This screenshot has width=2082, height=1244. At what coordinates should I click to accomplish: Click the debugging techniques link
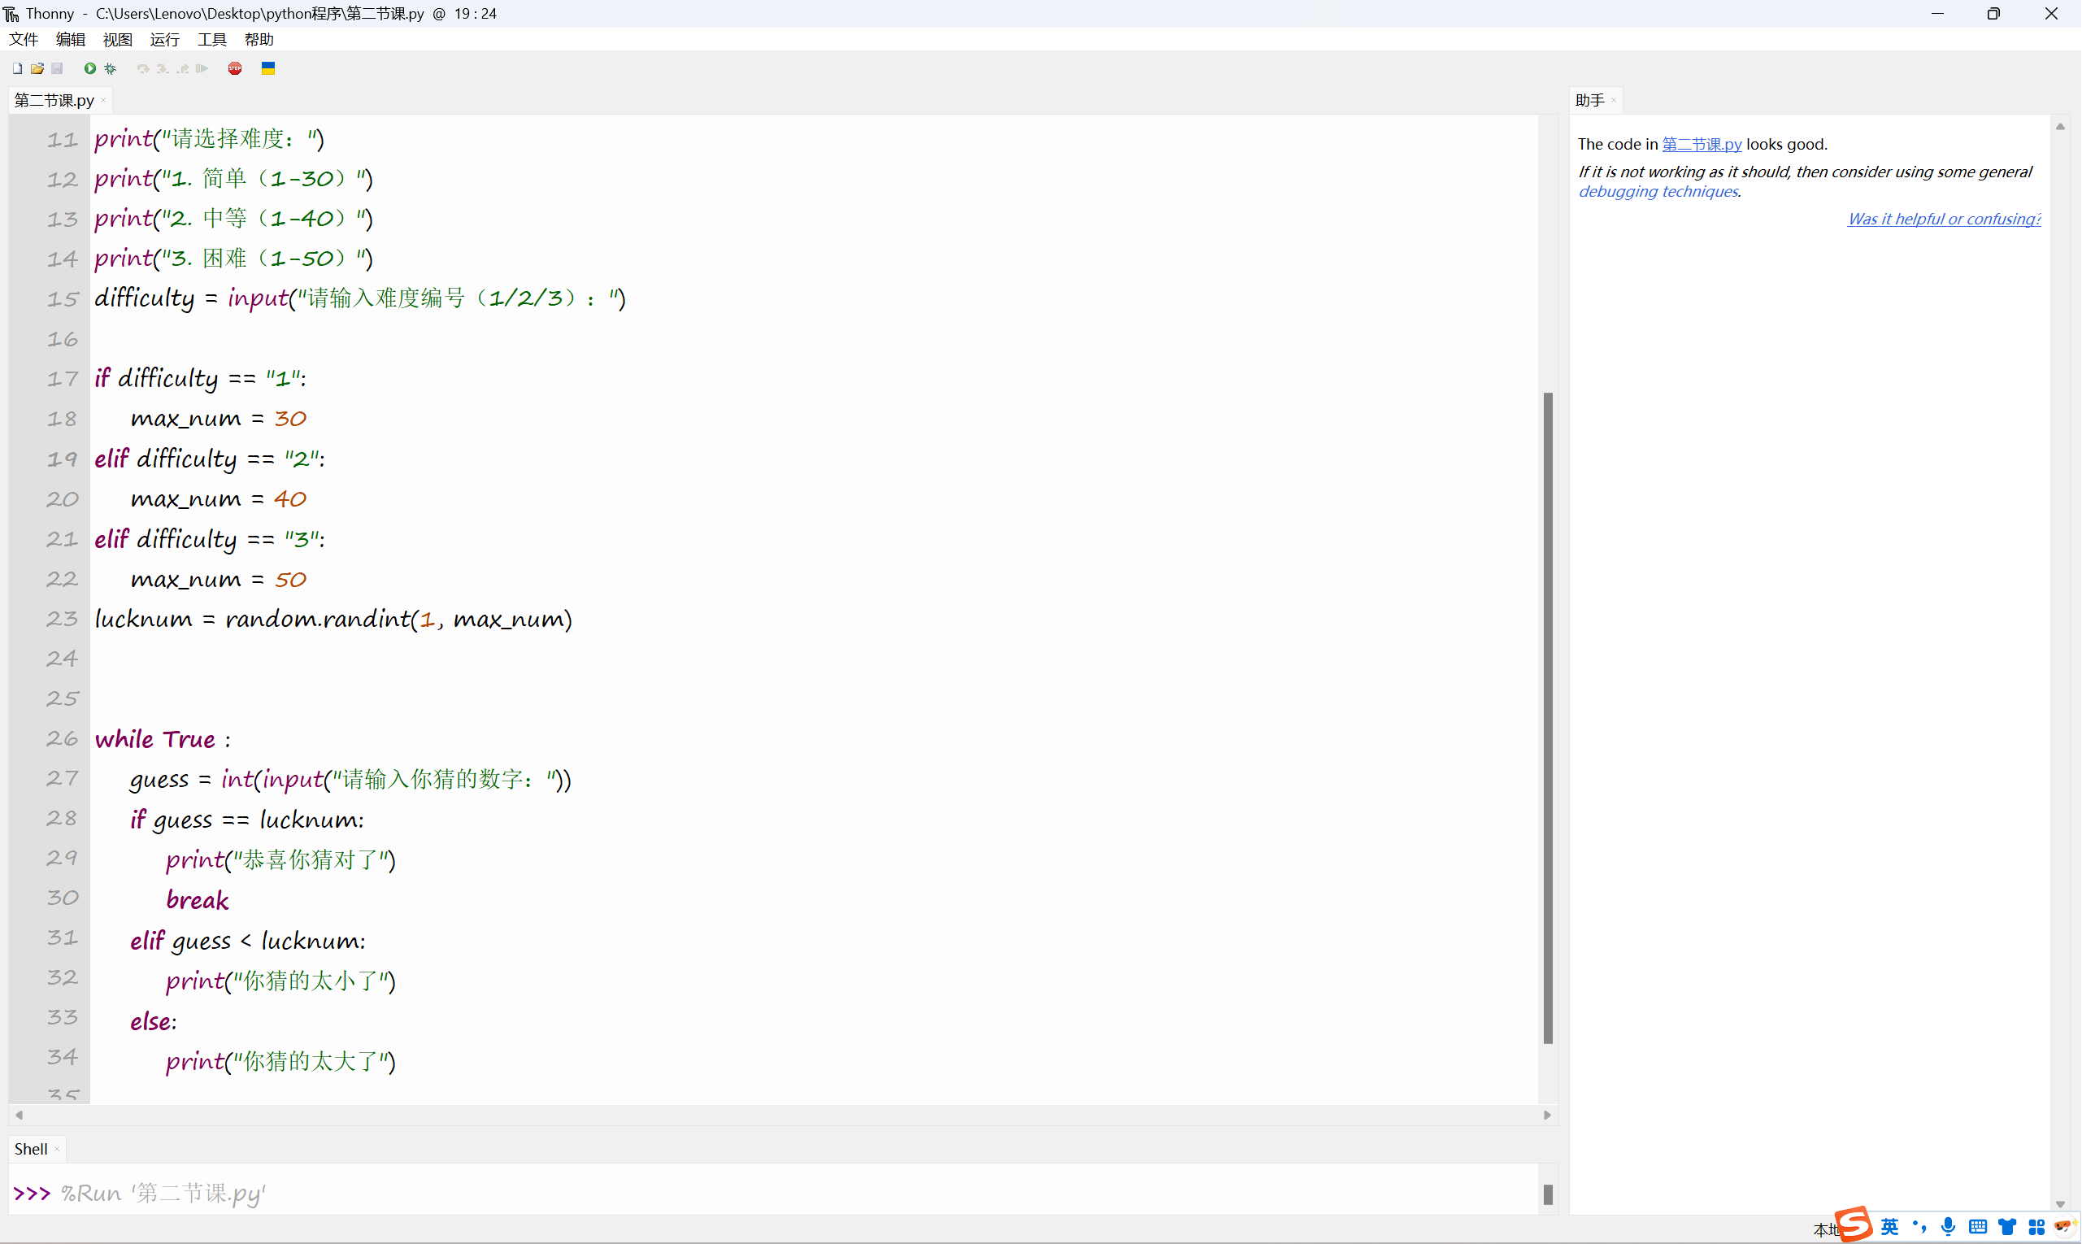tap(1658, 191)
